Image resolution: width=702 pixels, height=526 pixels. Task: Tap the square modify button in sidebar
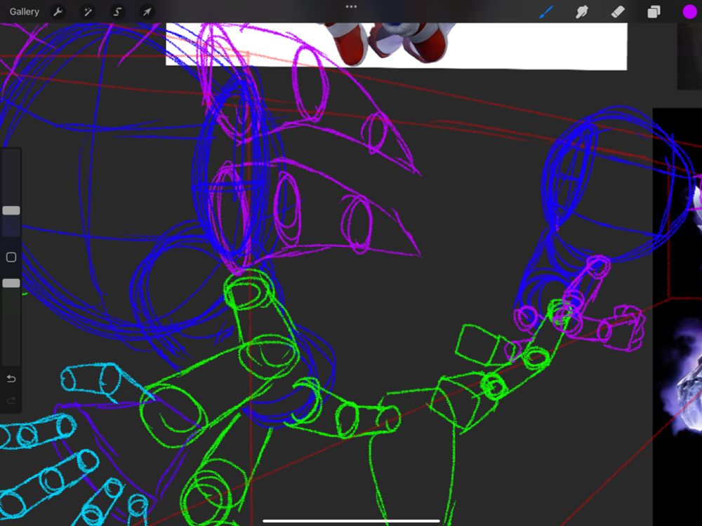(11, 257)
